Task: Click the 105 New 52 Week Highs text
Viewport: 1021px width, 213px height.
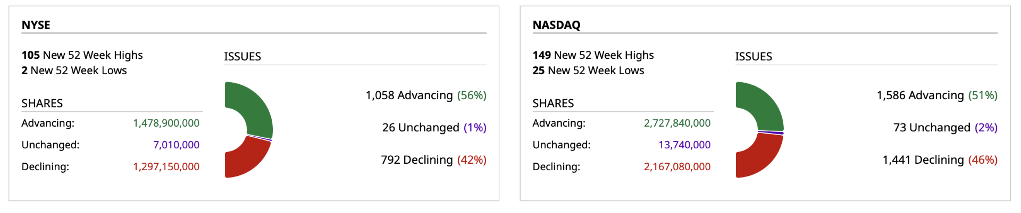Action: [x=82, y=55]
